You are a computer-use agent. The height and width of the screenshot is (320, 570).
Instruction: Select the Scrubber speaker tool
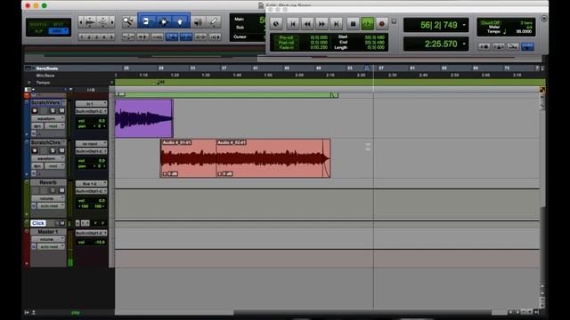tap(198, 22)
